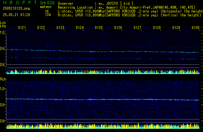Select the timestamp 25.05.21 01:20
This screenshot has width=203, height=132.
pos(16,15)
